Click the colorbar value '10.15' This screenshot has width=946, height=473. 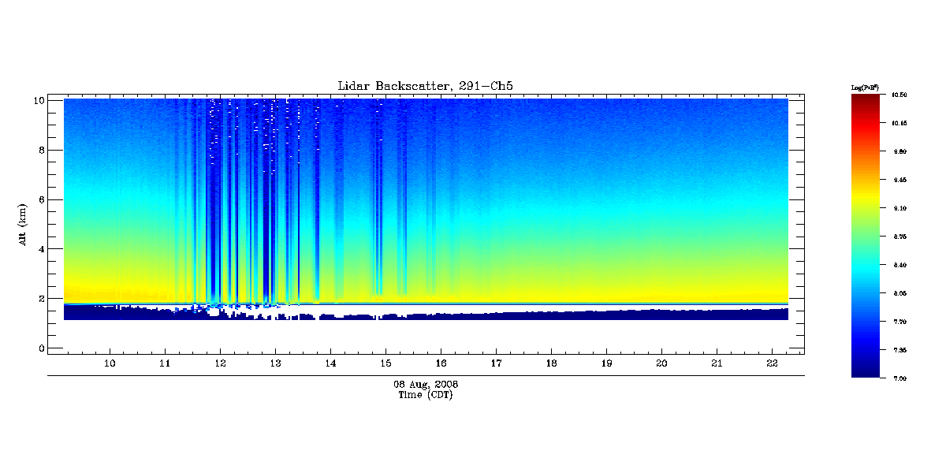point(899,123)
